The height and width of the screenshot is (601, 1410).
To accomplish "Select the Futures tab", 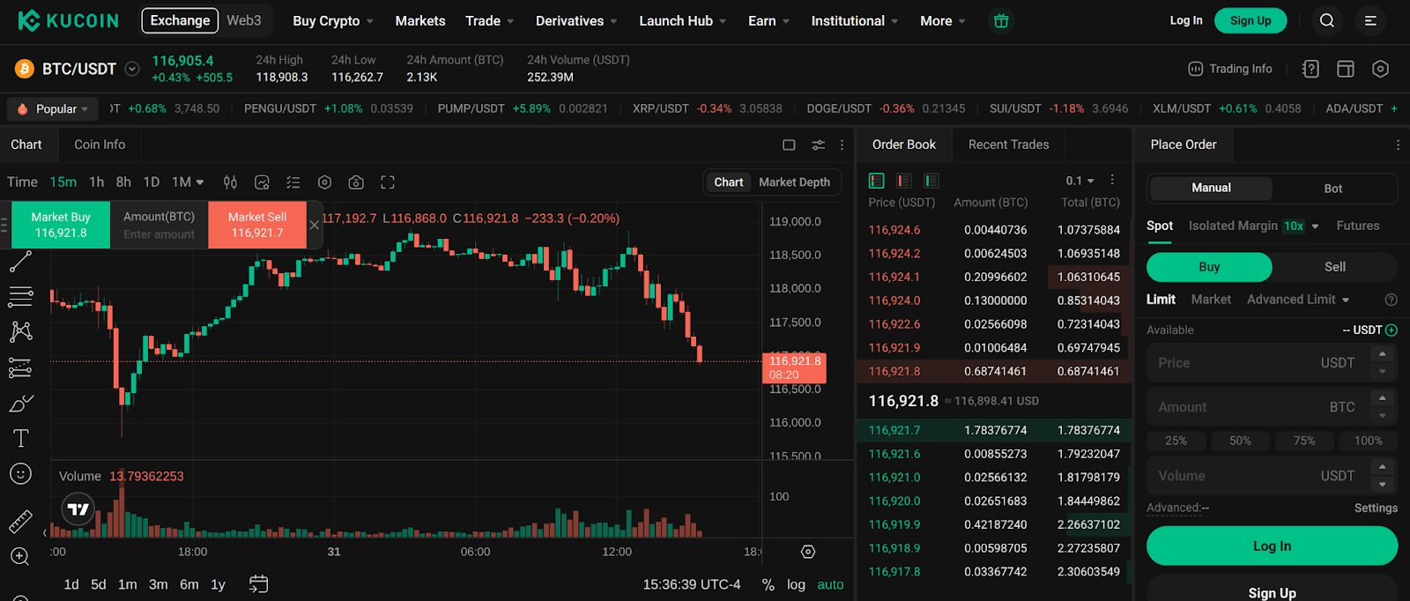I will pyautogui.click(x=1357, y=226).
